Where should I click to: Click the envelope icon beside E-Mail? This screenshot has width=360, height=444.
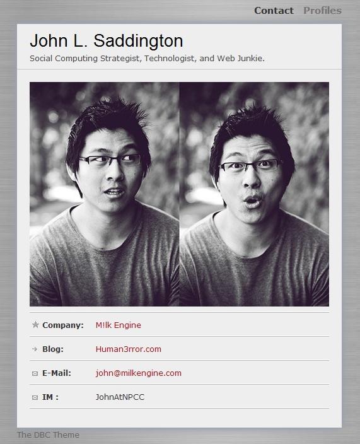[x=35, y=373]
